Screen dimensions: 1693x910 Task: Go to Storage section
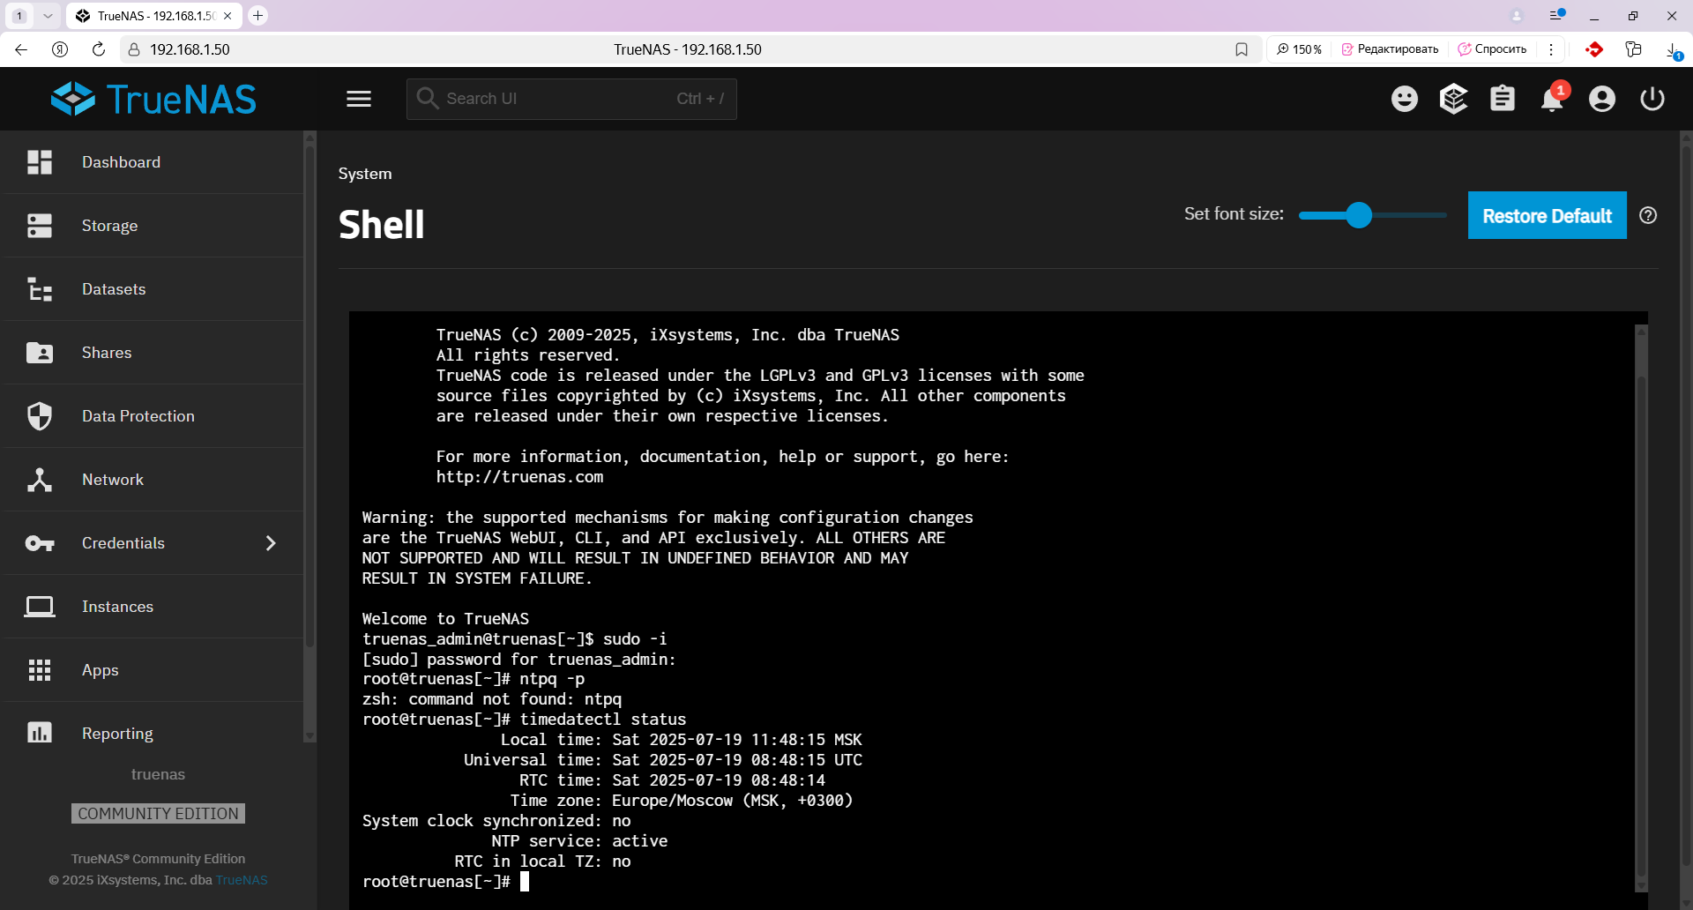pyautogui.click(x=153, y=226)
